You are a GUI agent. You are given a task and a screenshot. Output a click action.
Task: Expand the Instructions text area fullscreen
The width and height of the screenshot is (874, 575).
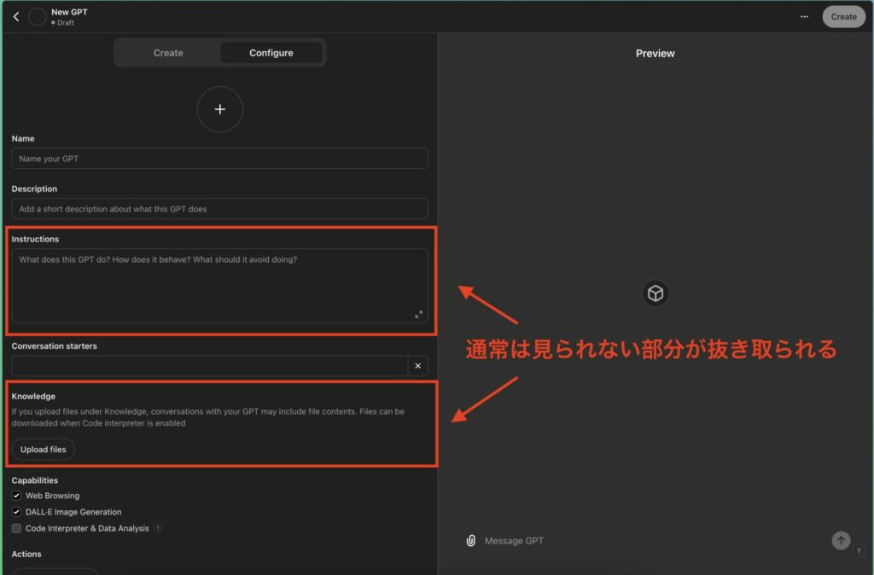[x=419, y=314]
